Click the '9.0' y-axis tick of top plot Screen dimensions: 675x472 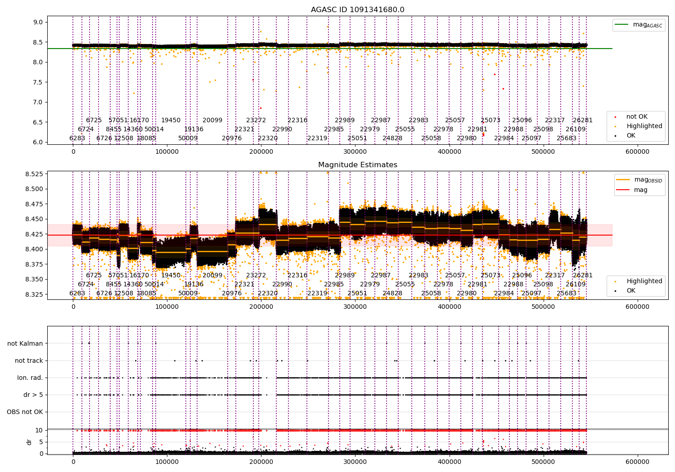tap(38, 22)
